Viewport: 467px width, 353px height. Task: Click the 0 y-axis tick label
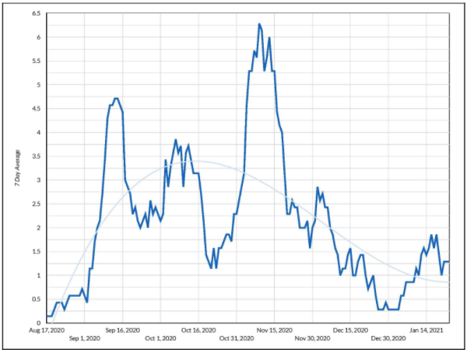pyautogui.click(x=38, y=323)
